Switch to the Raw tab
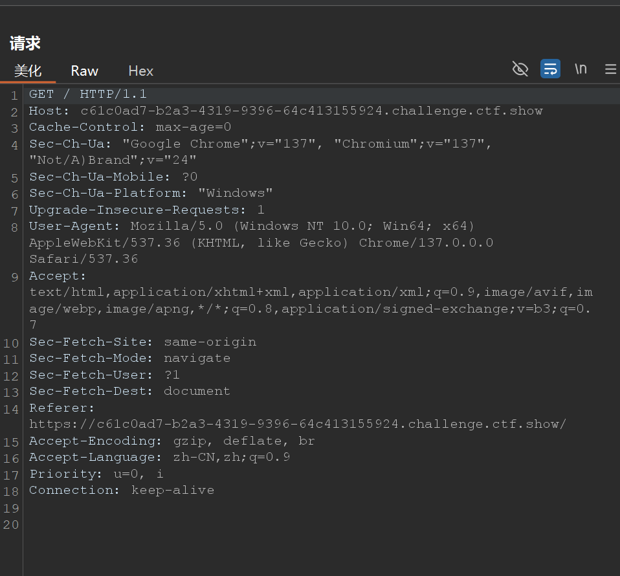The image size is (620, 576). pos(84,71)
